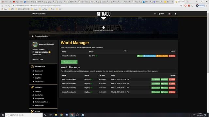Open General settings in the sidebar
Viewport: 209px width, 117px height.
coord(38,92)
